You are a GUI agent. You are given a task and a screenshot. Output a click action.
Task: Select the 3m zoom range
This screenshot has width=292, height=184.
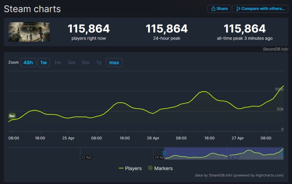pyautogui.click(x=71, y=63)
